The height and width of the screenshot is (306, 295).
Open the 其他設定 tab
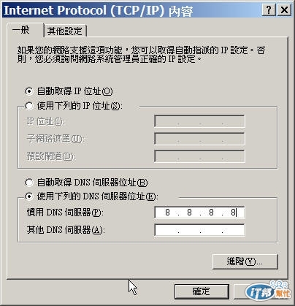point(65,31)
